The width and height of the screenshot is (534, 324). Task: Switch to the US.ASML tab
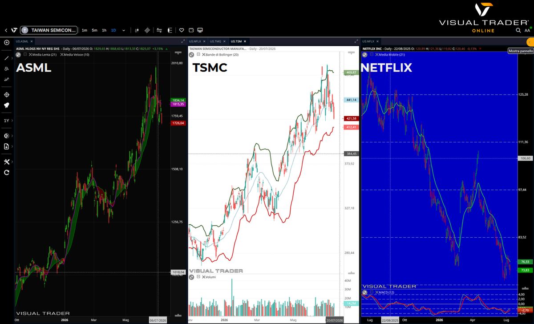tap(22, 41)
